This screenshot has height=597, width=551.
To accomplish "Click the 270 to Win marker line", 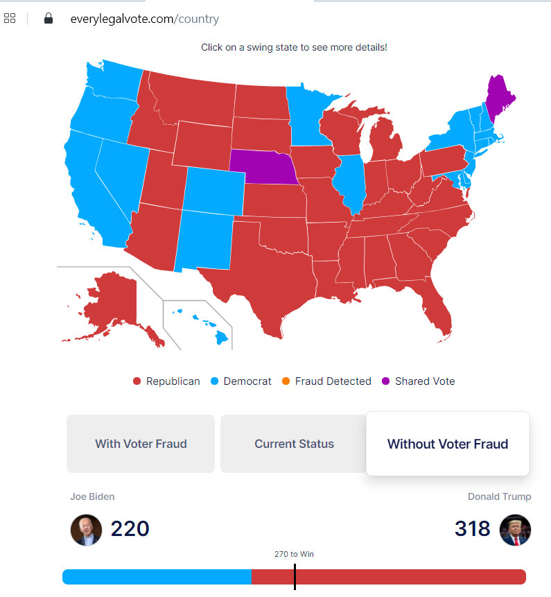I will [x=295, y=577].
